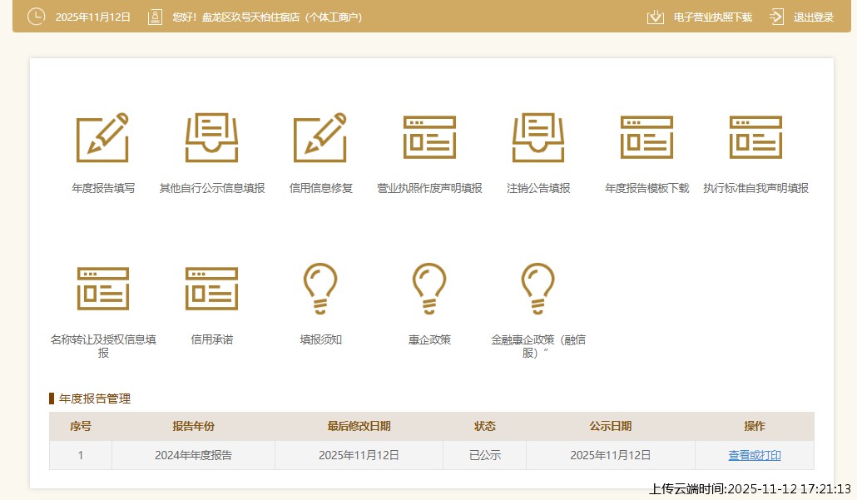Image resolution: width=857 pixels, height=500 pixels.
Task: Open the 信用承诺 window icon
Action: [211, 289]
